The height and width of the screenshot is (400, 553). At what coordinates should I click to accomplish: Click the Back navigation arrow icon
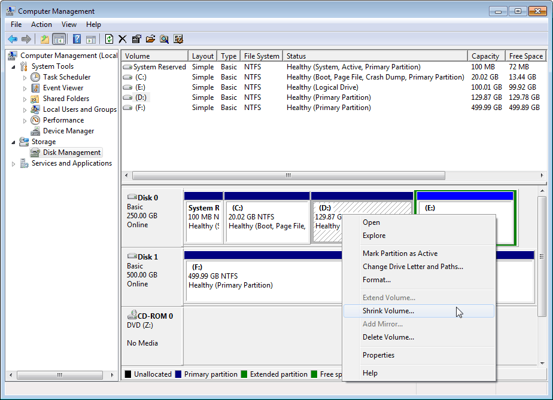pyautogui.click(x=12, y=38)
